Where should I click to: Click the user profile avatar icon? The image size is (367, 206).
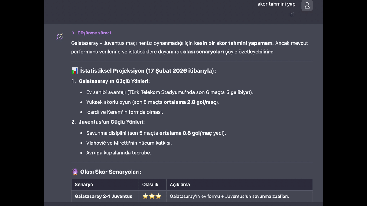pos(307,5)
